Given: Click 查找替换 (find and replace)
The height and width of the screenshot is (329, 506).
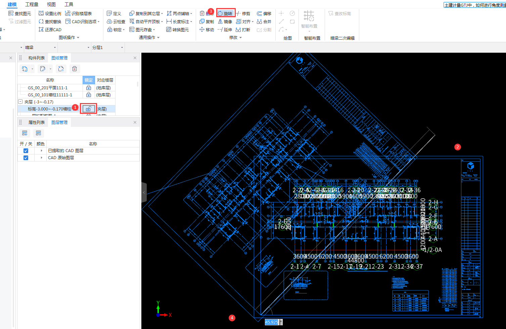Looking at the screenshot, I should (50, 21).
